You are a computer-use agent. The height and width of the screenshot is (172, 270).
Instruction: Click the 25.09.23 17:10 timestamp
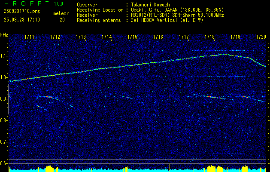click(x=21, y=20)
